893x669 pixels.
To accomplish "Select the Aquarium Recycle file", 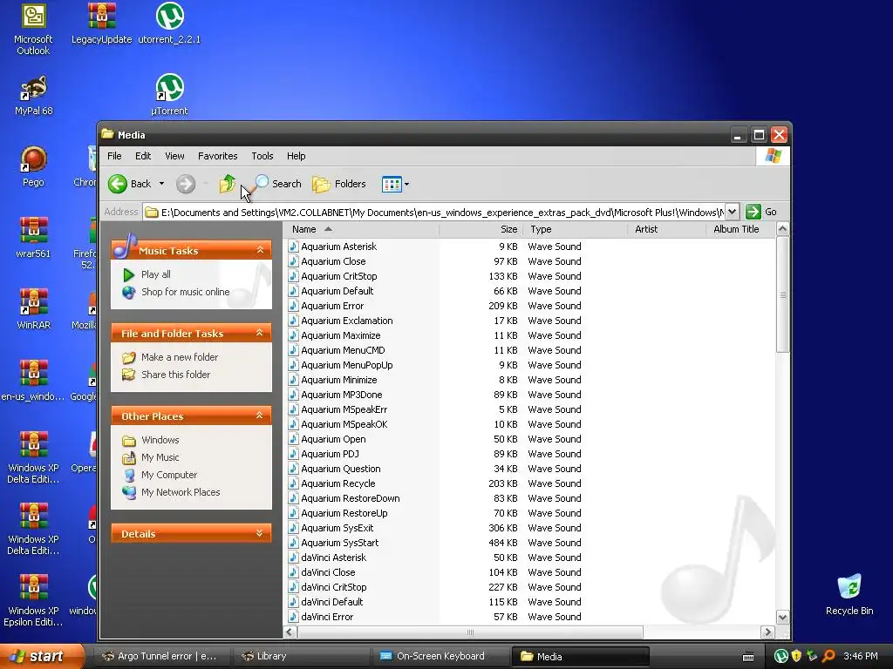I will 338,483.
